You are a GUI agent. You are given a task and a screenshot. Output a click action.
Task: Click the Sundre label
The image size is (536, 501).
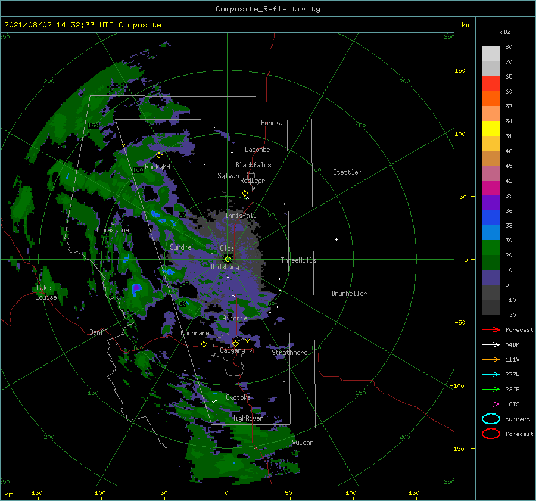pos(180,247)
